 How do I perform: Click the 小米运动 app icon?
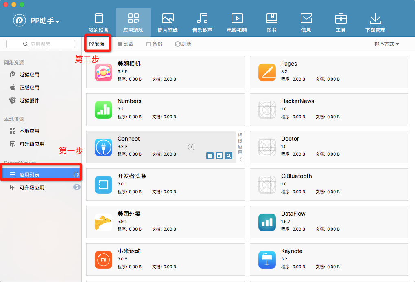pyautogui.click(x=103, y=260)
